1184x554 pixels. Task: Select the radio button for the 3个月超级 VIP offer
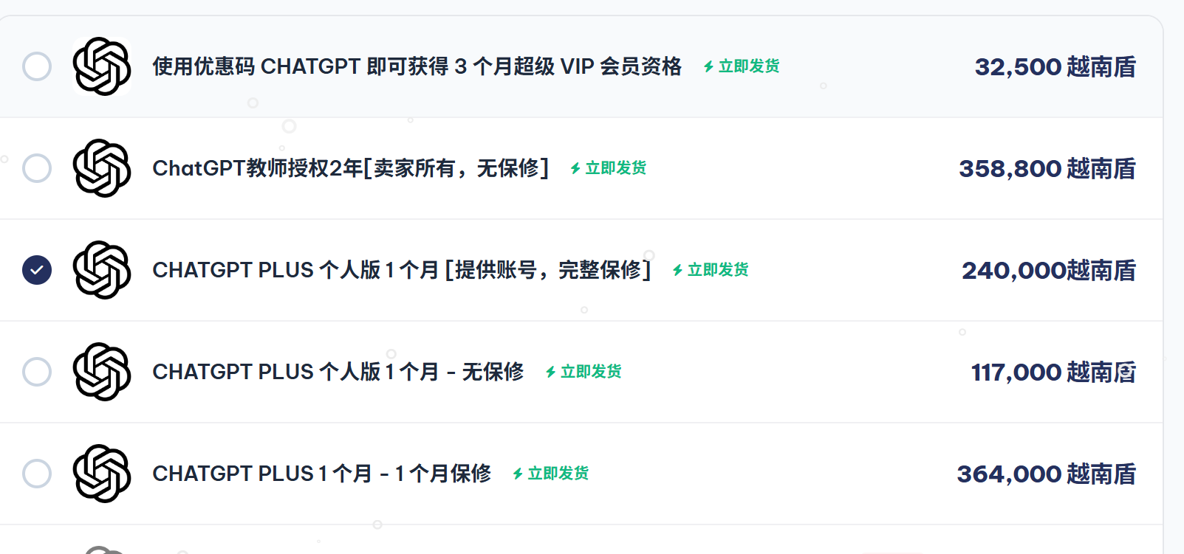coord(37,66)
